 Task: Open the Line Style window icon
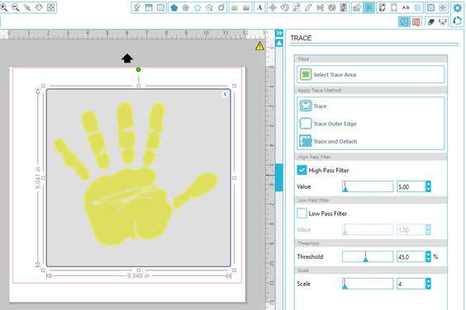246,7
